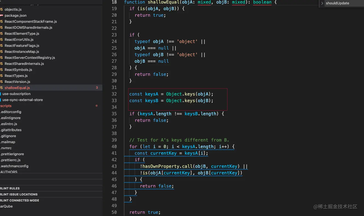The height and width of the screenshot is (216, 364).
Task: Select ReactVersion.js in the file tree
Action: point(18,82)
